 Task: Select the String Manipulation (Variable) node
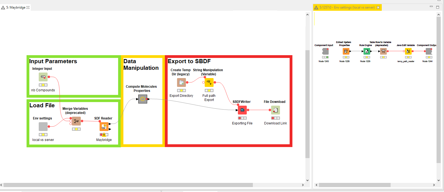(x=209, y=82)
